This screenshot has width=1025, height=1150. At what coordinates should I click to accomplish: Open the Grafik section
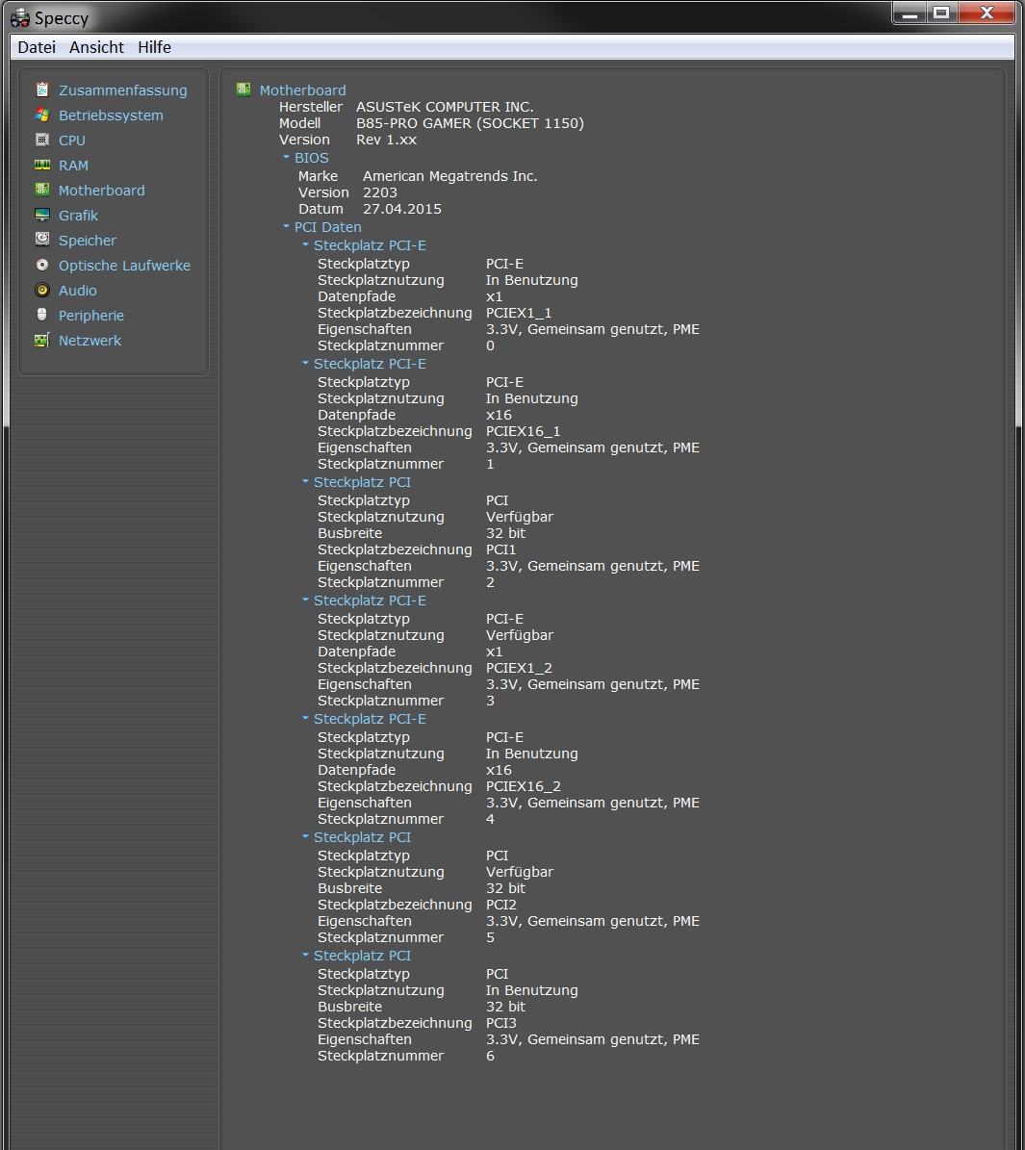(78, 215)
